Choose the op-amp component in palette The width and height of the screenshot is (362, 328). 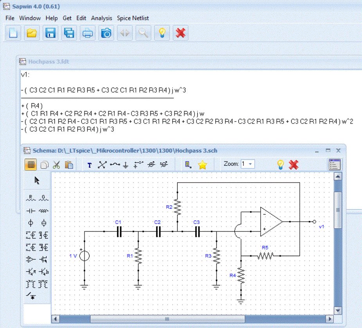(x=31, y=259)
